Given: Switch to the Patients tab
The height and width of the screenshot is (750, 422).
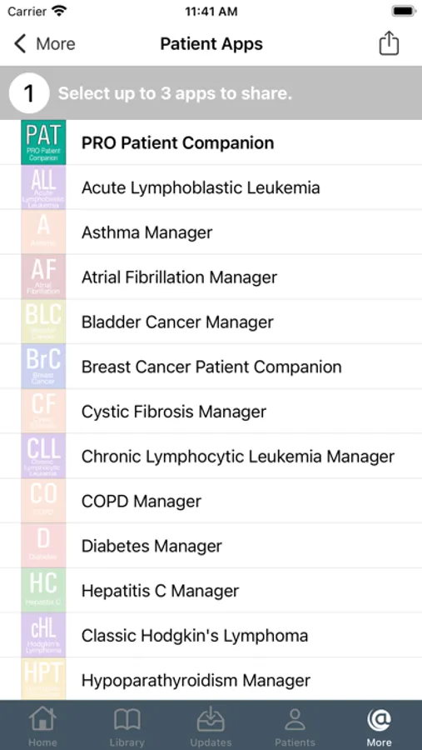Looking at the screenshot, I should [x=295, y=727].
